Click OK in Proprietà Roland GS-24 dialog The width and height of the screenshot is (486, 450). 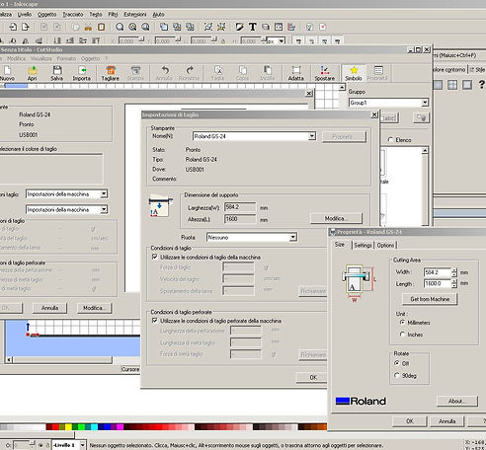point(410,421)
